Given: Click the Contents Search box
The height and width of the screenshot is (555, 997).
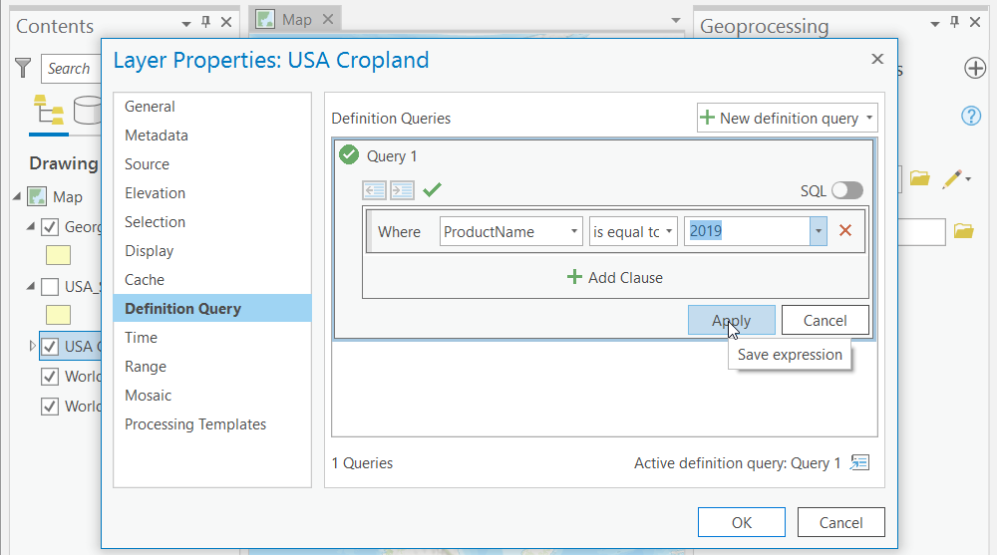Looking at the screenshot, I should click(x=71, y=68).
